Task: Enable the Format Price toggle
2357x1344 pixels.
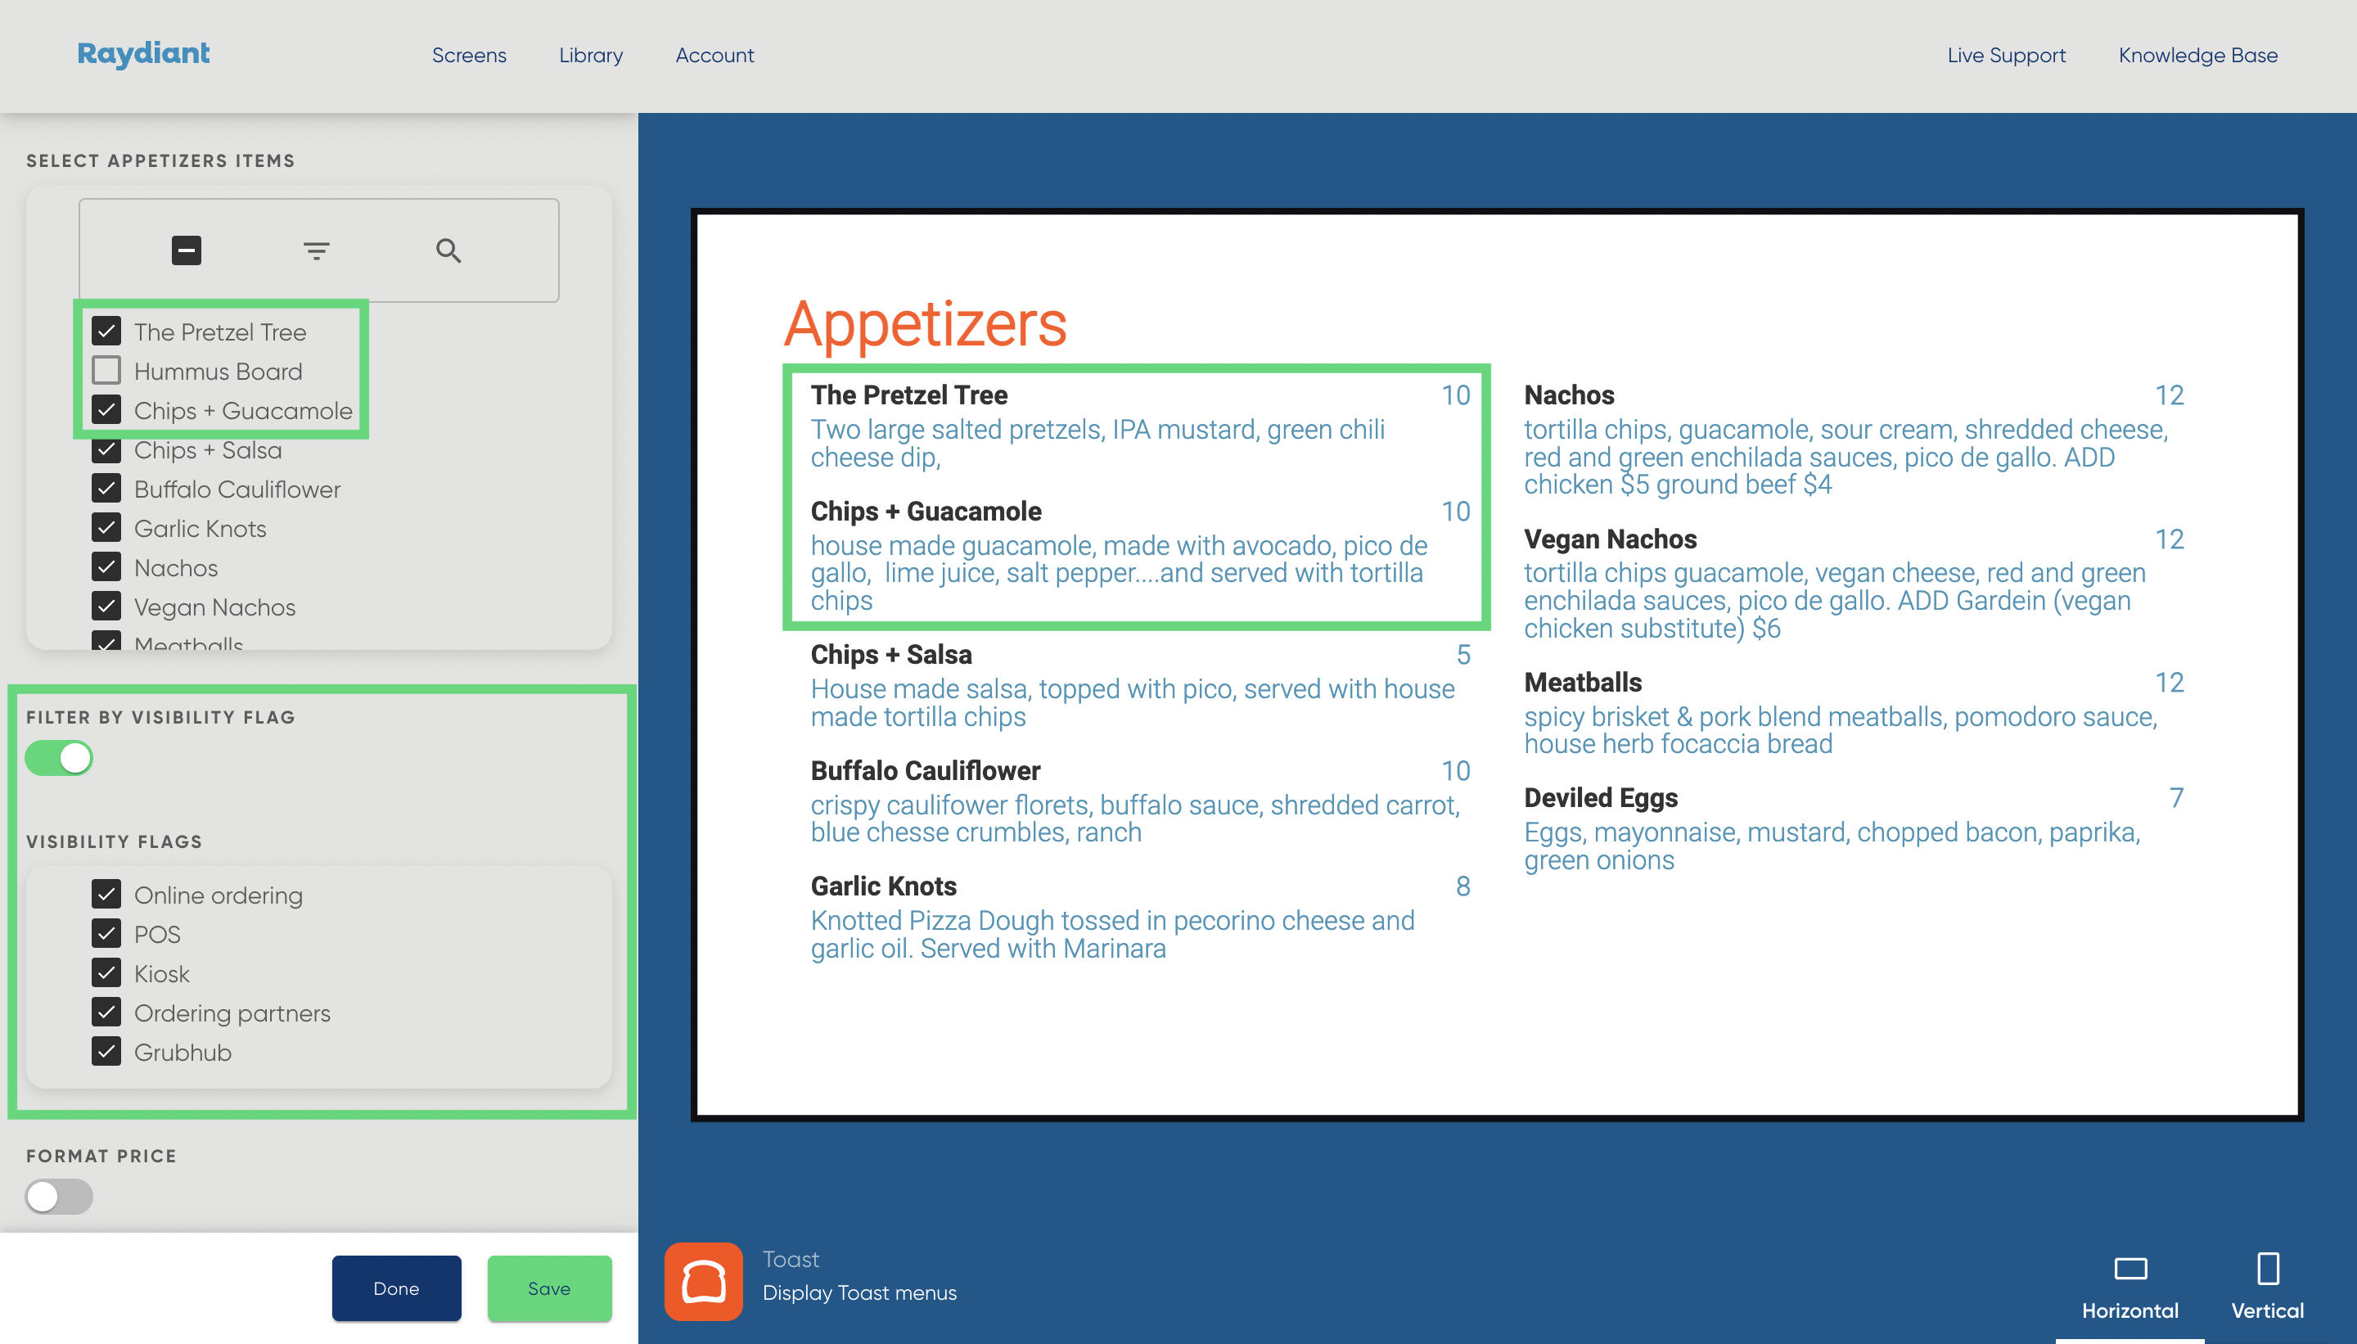Action: 59,1197
